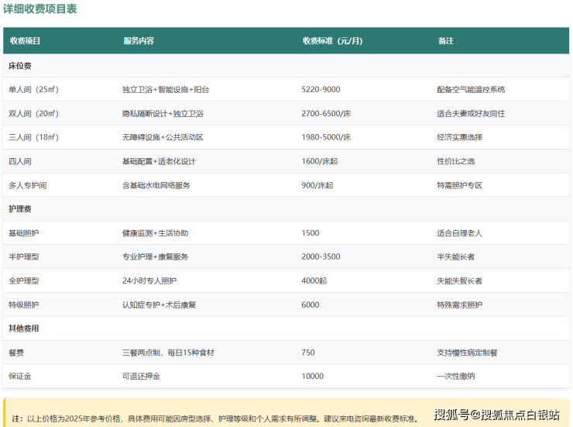Click the 24小时专人照护 service cell

coord(149,281)
